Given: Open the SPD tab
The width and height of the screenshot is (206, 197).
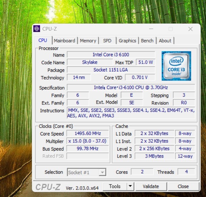Looking at the screenshot, I should [x=107, y=41].
